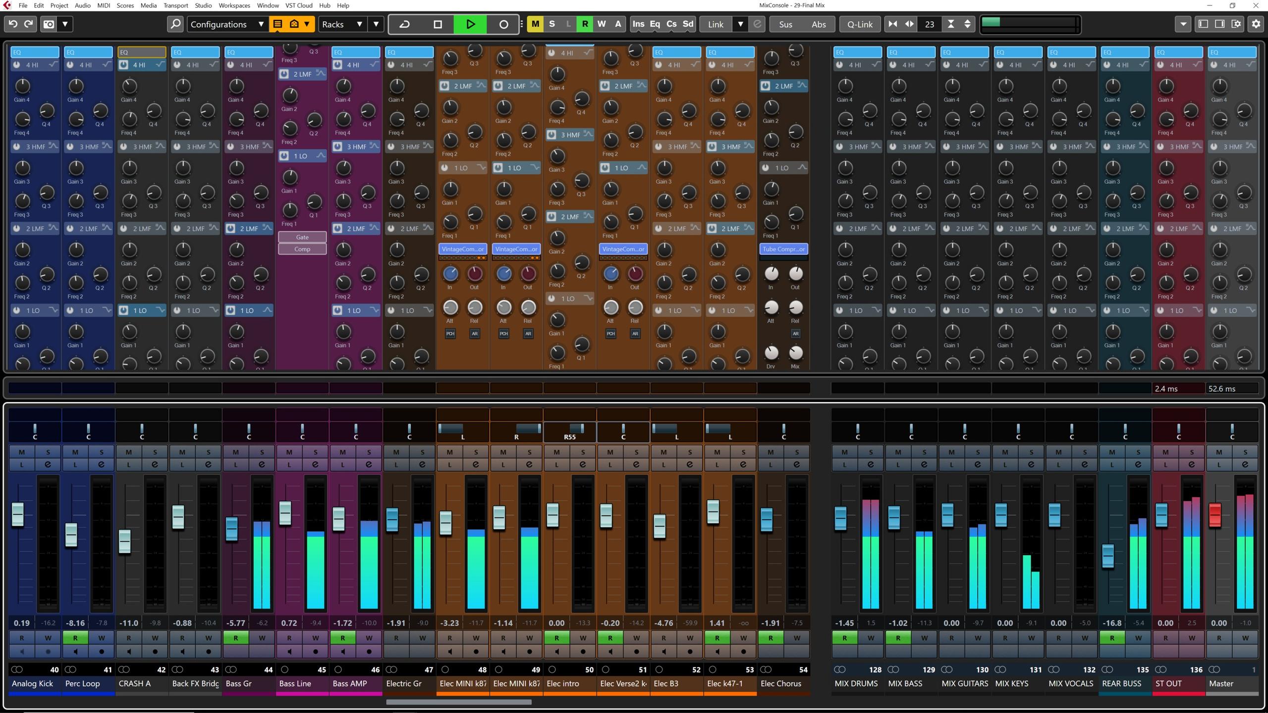
Task: Click the magnifier search channels icon
Action: [x=175, y=24]
